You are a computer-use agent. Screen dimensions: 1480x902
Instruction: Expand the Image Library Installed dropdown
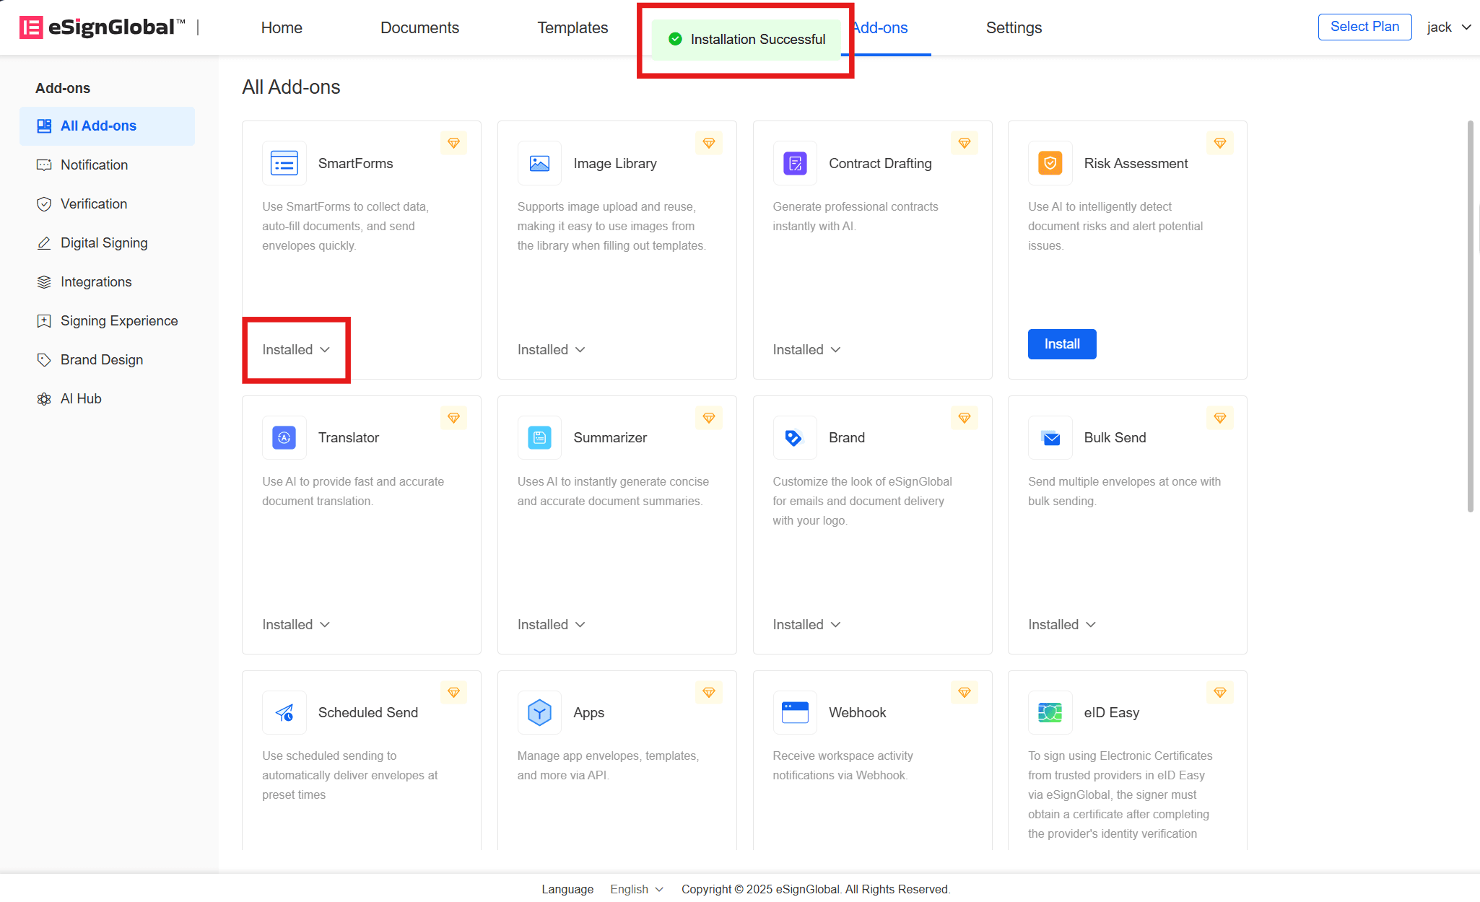click(x=551, y=349)
